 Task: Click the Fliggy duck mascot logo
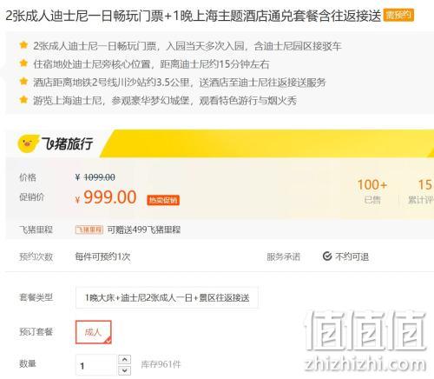(28, 143)
